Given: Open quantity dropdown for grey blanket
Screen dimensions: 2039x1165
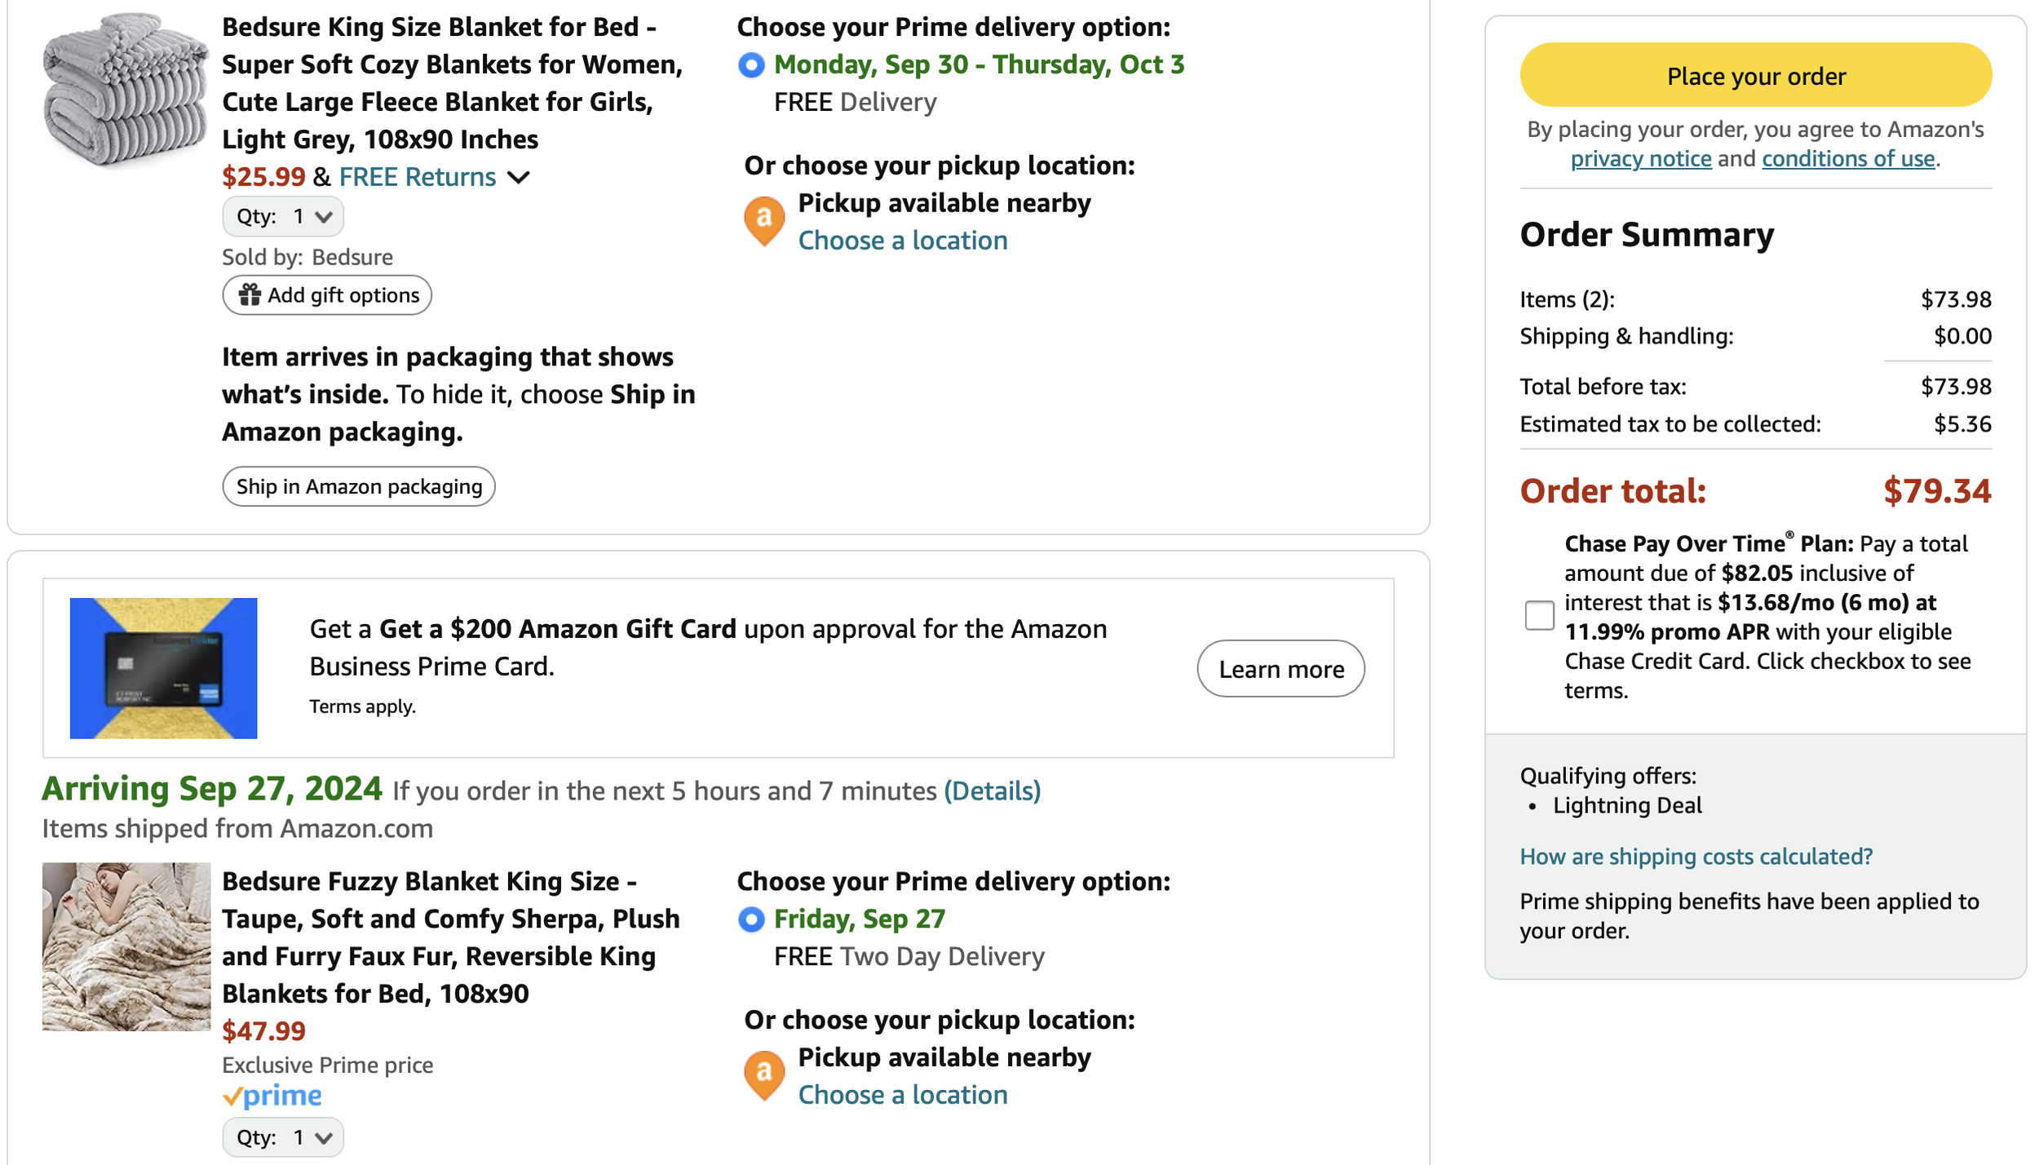Looking at the screenshot, I should pyautogui.click(x=283, y=216).
